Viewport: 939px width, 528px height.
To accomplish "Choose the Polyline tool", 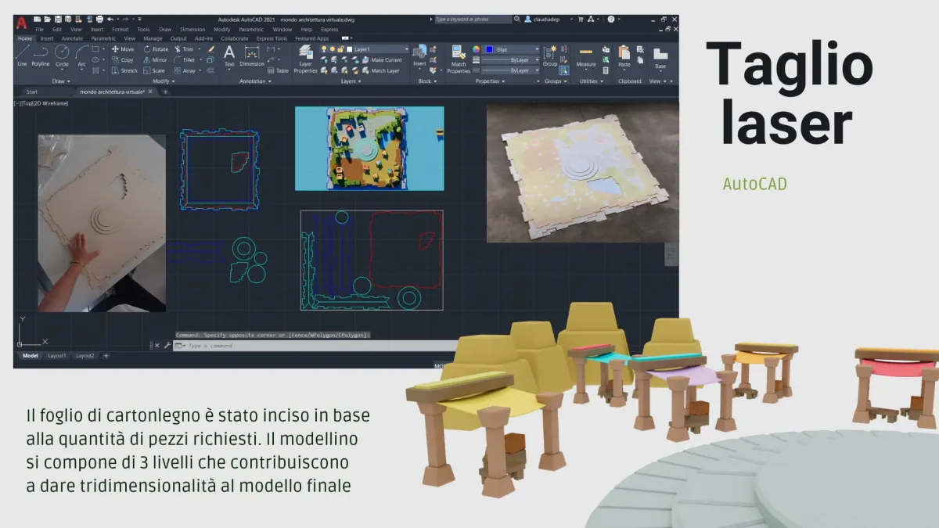I will click(x=41, y=55).
